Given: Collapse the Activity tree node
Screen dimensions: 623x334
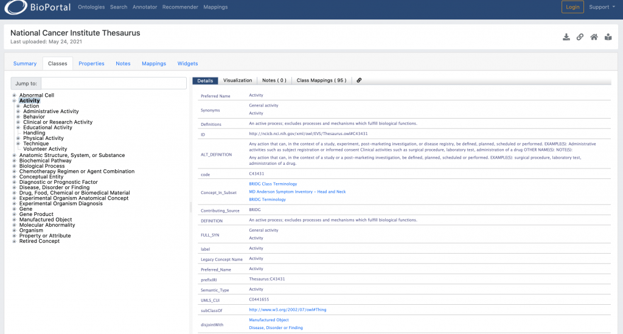Looking at the screenshot, I should click(15, 101).
